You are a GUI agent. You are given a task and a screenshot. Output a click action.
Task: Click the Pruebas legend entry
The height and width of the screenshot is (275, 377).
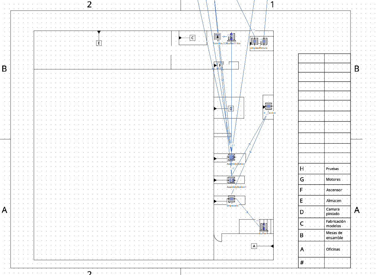click(332, 169)
